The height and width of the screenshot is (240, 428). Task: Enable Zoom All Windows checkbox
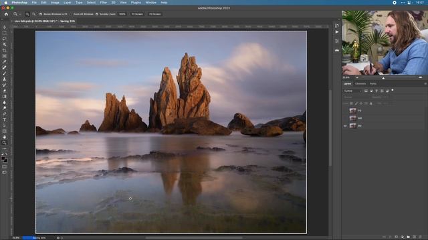71,14
